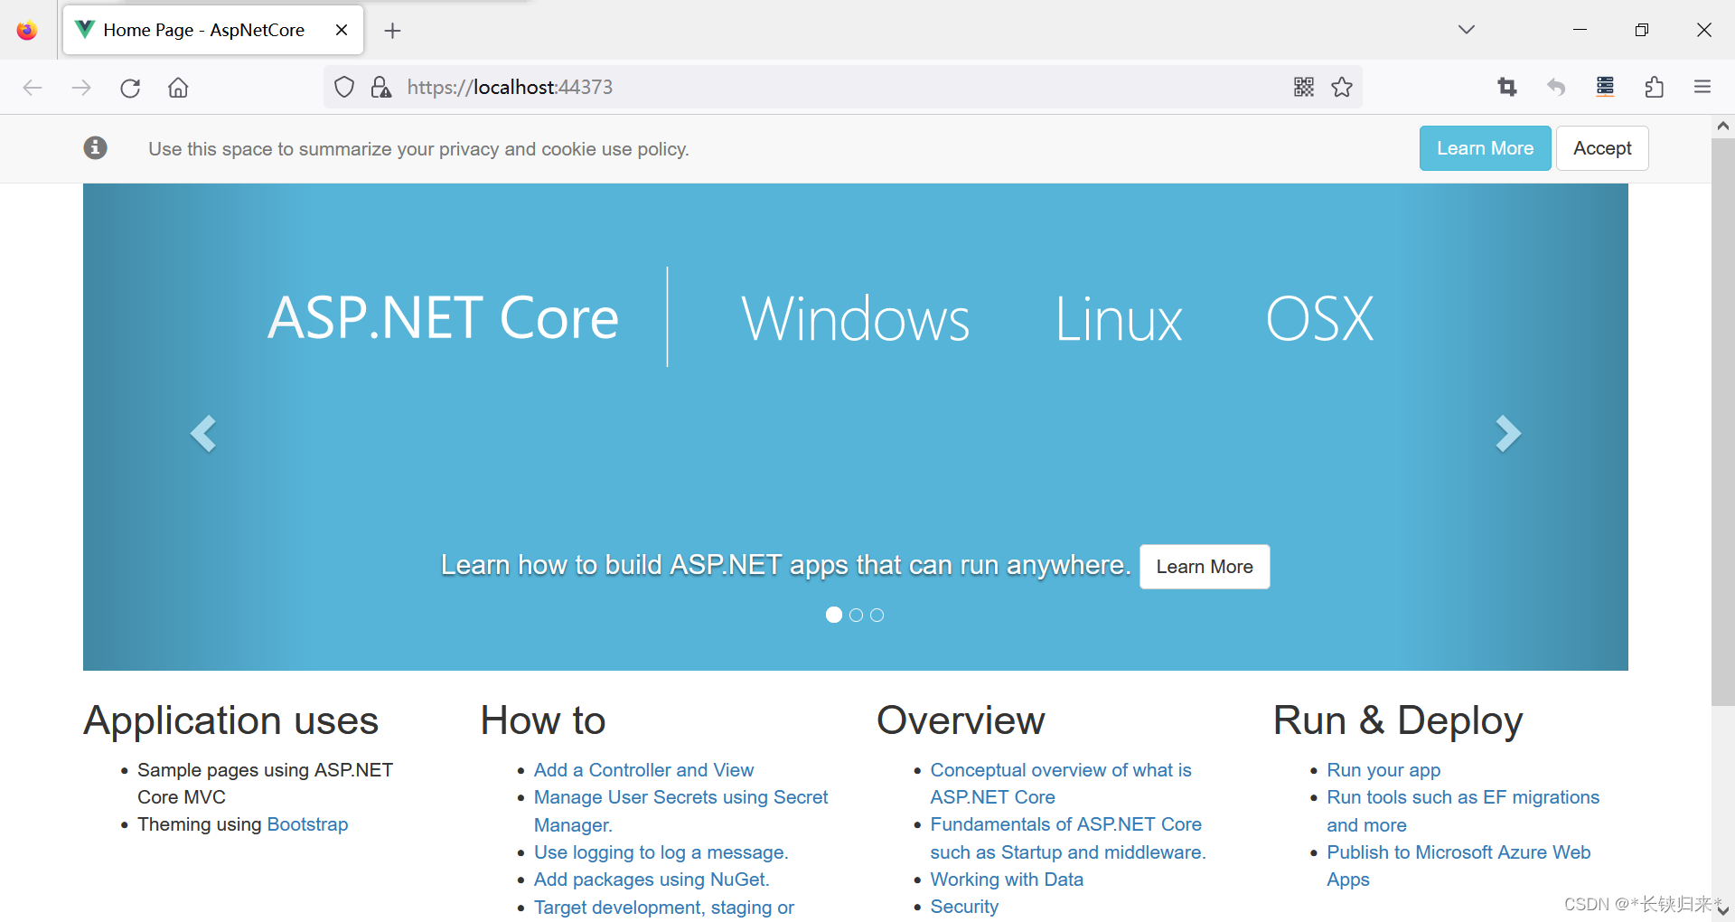
Task: Open the list all tabs dropdown
Action: [x=1467, y=30]
